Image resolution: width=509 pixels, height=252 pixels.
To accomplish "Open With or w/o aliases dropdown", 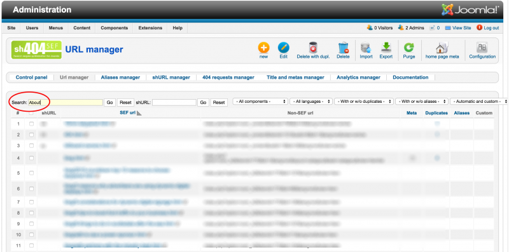I will [x=422, y=102].
